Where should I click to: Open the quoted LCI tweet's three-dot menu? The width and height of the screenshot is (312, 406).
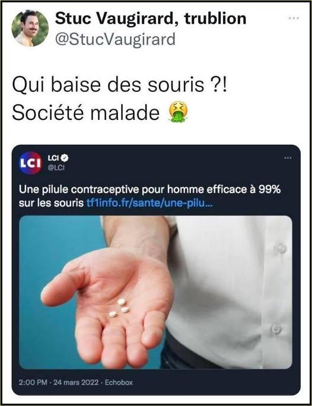click(288, 158)
